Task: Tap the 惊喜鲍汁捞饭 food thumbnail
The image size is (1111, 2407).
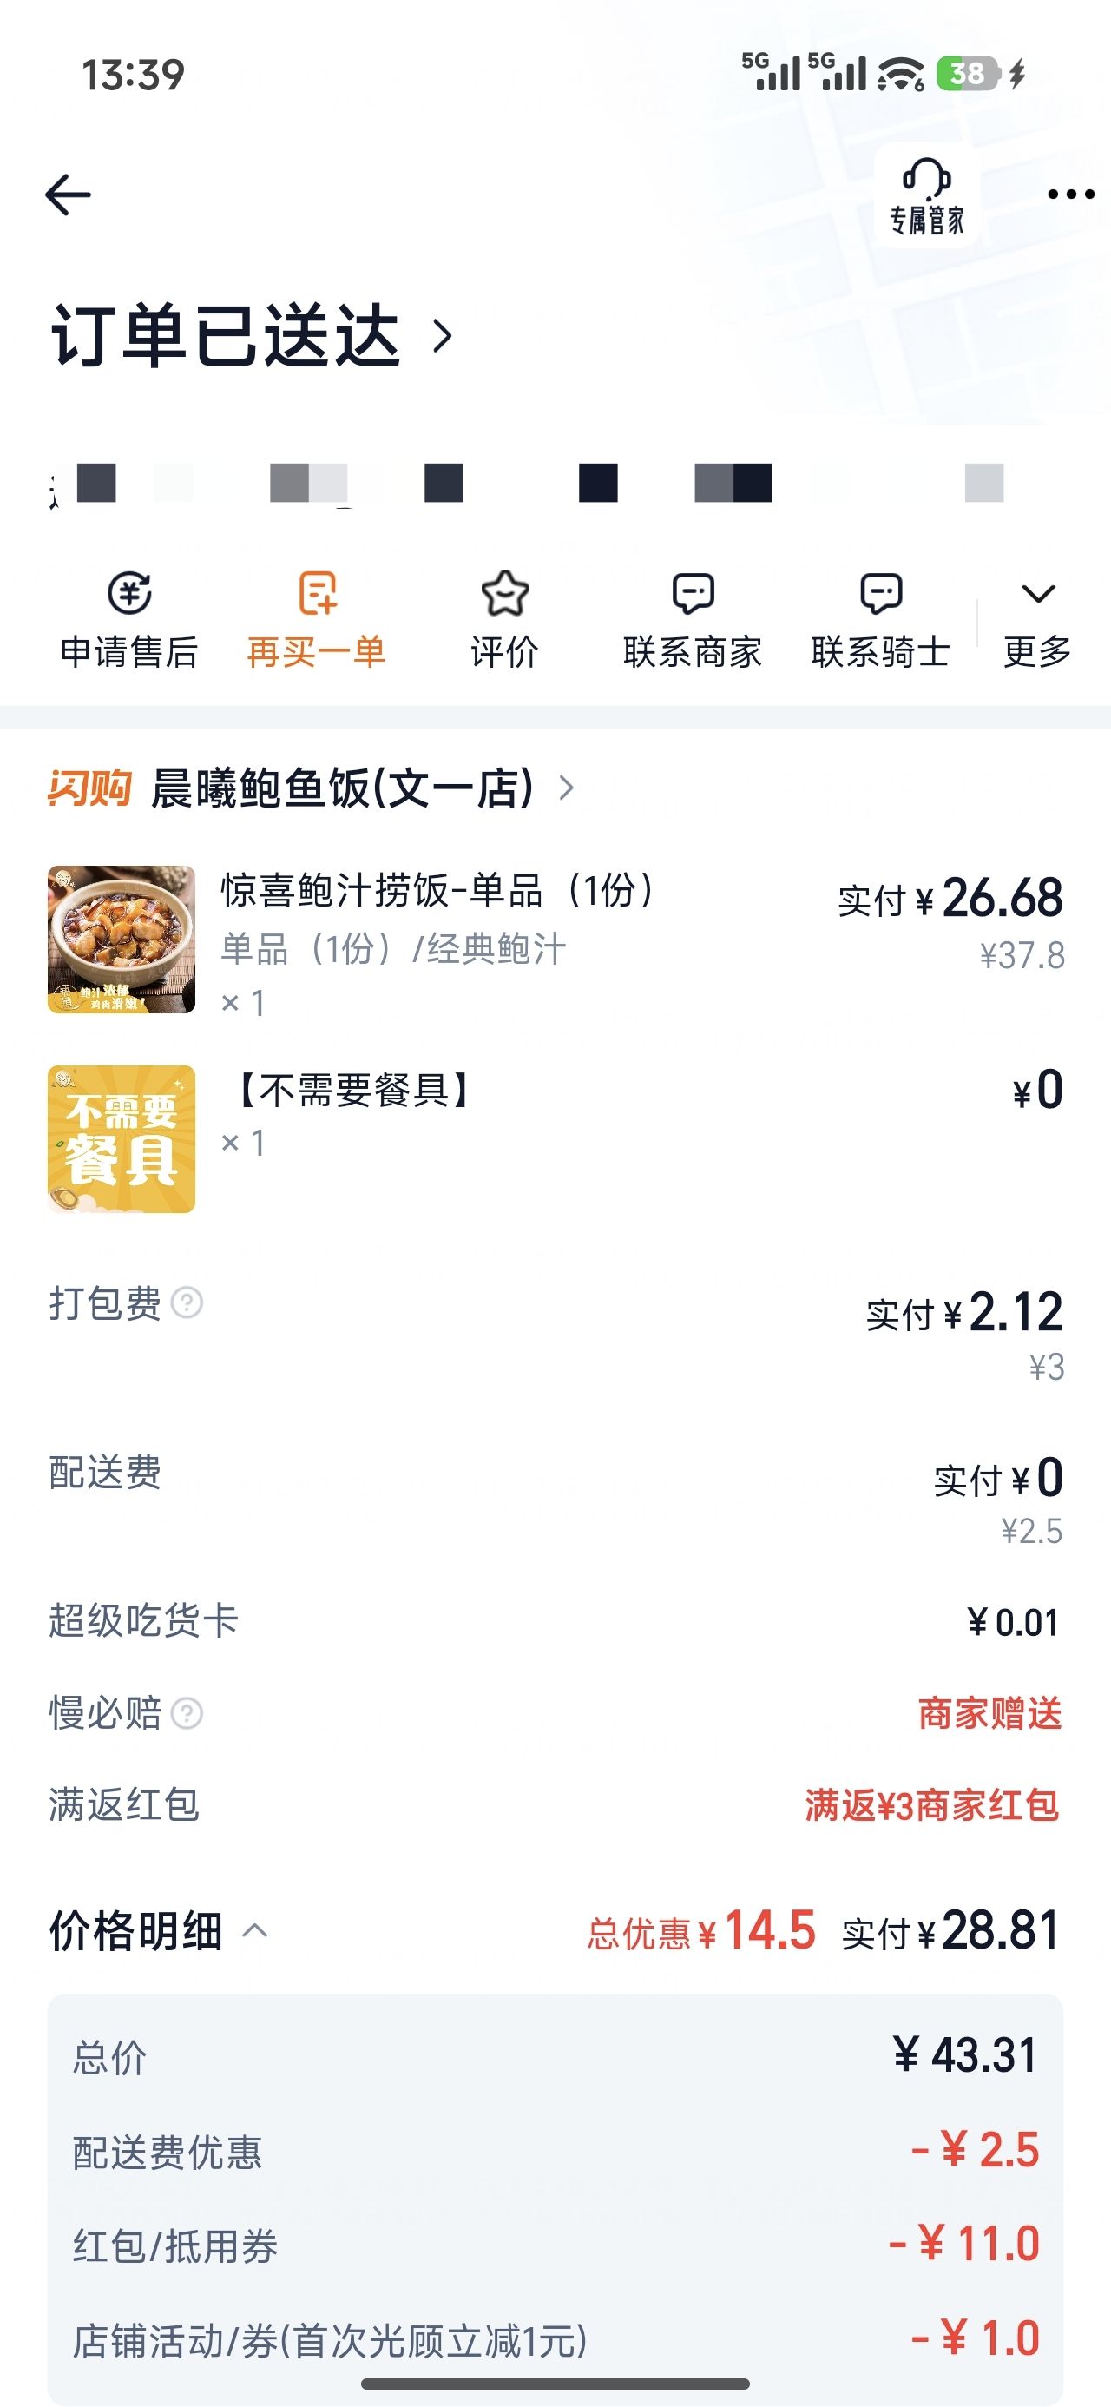Action: point(122,939)
